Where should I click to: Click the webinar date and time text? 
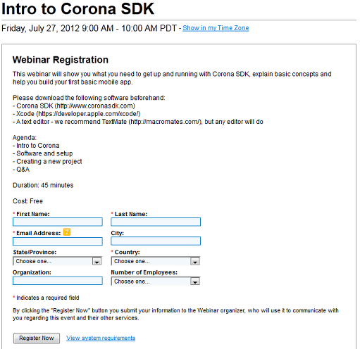(x=89, y=28)
